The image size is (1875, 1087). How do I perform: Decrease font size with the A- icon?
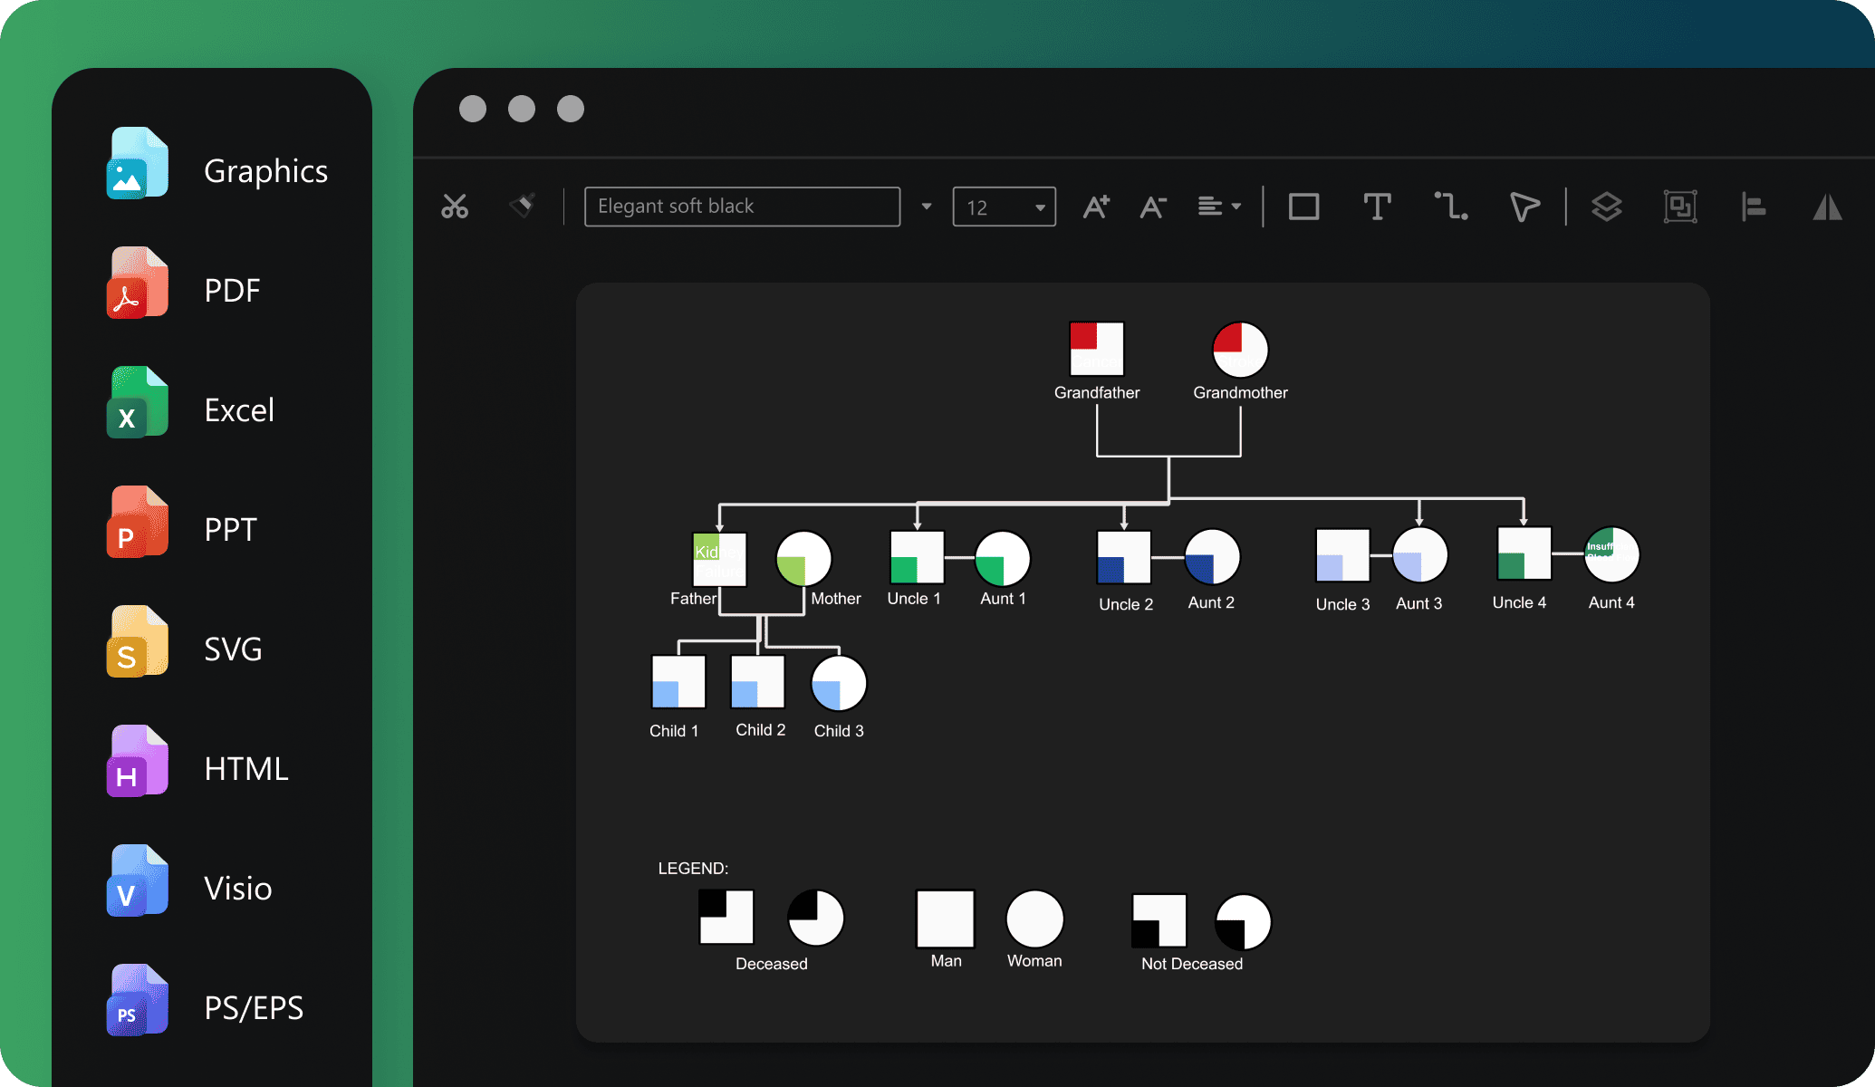(x=1153, y=207)
